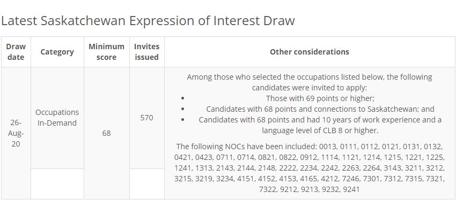Click the empty cell below 'Occupations In-Demand'
456x200 pixels.
point(57,184)
